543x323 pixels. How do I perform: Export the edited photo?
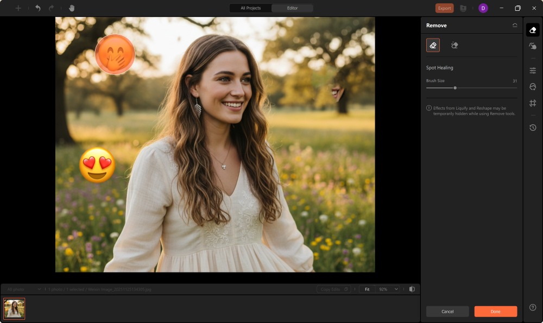click(444, 8)
